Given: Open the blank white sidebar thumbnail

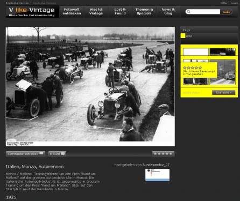Looking at the screenshot, I should 196,51.
